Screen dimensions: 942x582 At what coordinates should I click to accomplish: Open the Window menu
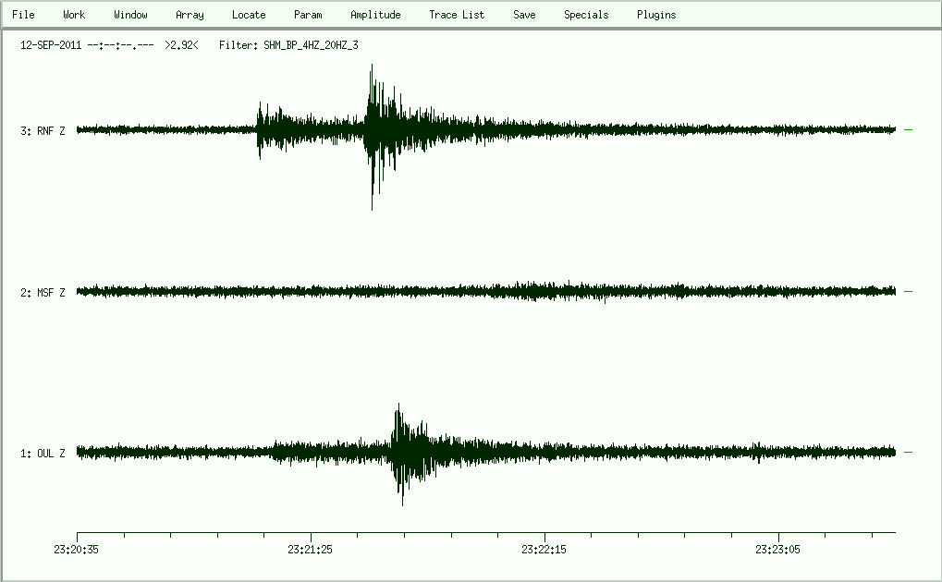pos(130,15)
